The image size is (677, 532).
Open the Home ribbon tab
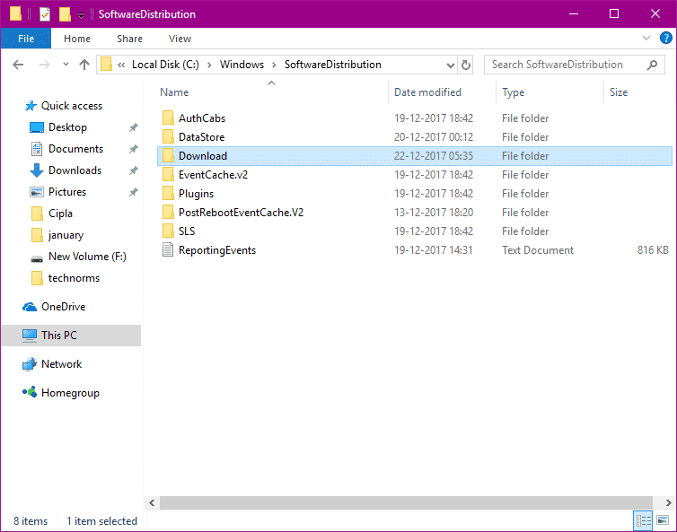coord(77,39)
